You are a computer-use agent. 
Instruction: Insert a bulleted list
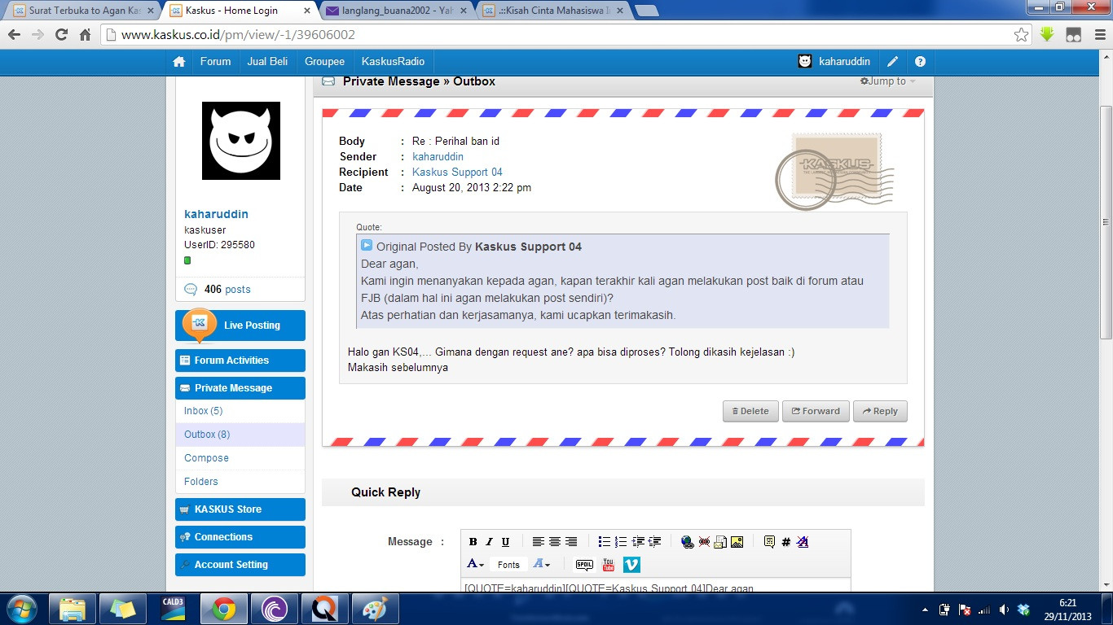pyautogui.click(x=605, y=542)
